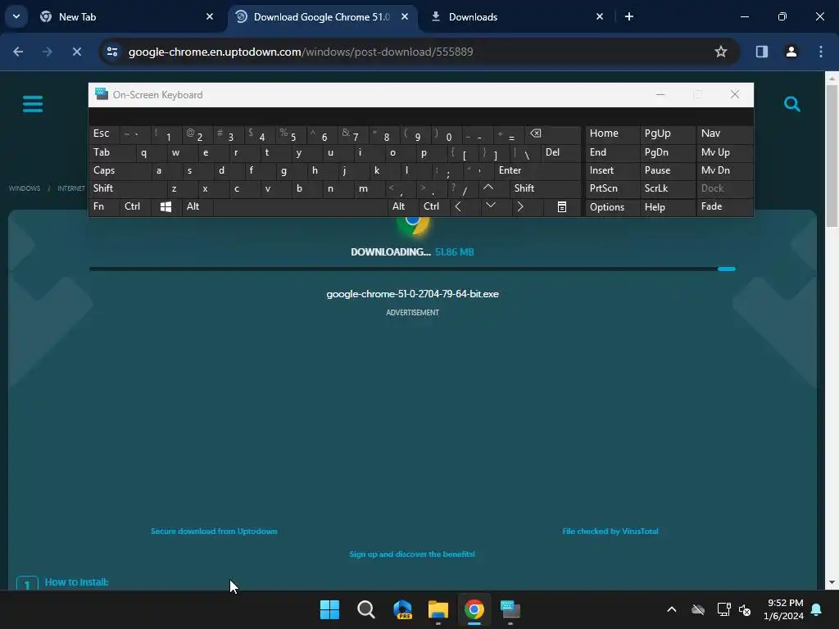This screenshot has width=839, height=629.
Task: Open Secure download from Uptodown link
Action: point(214,531)
